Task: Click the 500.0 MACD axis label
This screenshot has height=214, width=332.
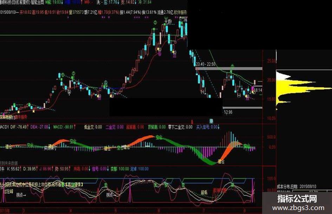Action: click(271, 137)
